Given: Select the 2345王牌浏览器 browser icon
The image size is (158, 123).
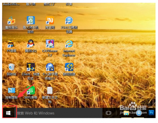Looking at the screenshot, I should click(x=69, y=20).
